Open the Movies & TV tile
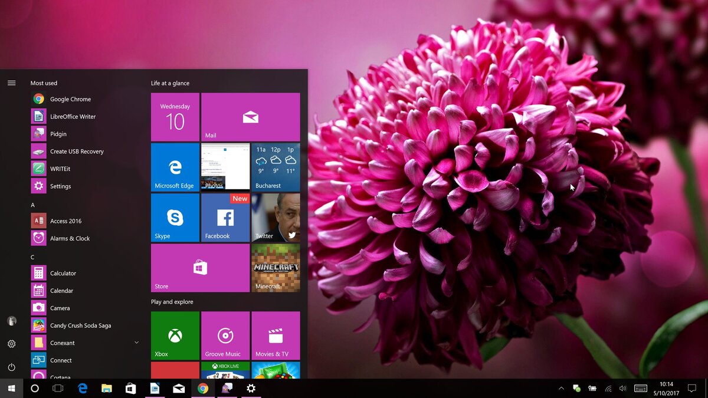The image size is (708, 398). [276, 335]
